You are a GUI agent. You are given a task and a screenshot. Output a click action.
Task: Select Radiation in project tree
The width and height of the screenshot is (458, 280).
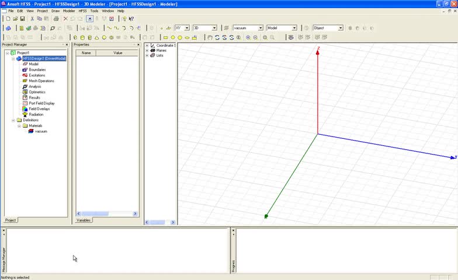point(36,114)
